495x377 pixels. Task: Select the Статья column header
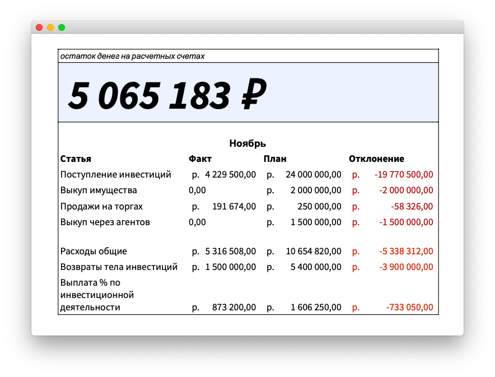tap(76, 159)
